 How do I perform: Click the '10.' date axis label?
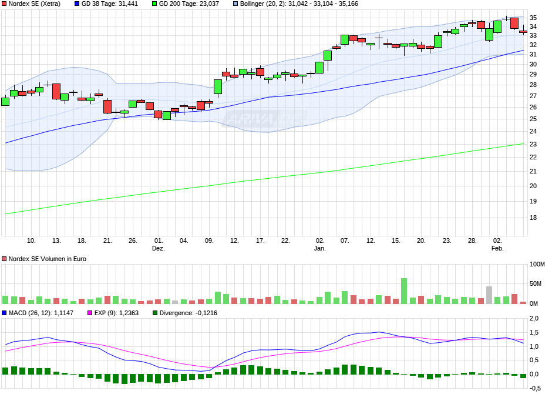[x=31, y=241]
